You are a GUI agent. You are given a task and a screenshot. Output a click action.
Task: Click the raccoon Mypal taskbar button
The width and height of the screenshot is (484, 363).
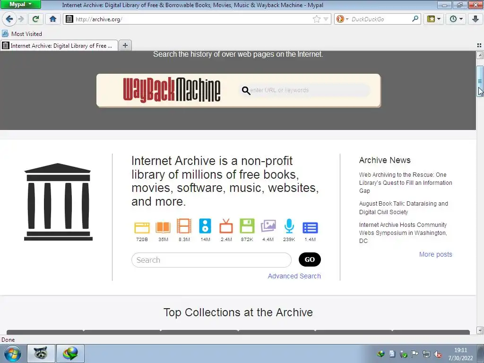click(41, 353)
